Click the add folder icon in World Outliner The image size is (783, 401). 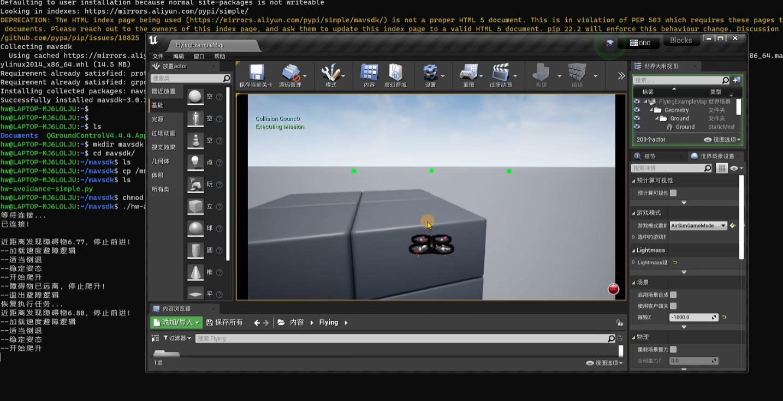pyautogui.click(x=737, y=80)
